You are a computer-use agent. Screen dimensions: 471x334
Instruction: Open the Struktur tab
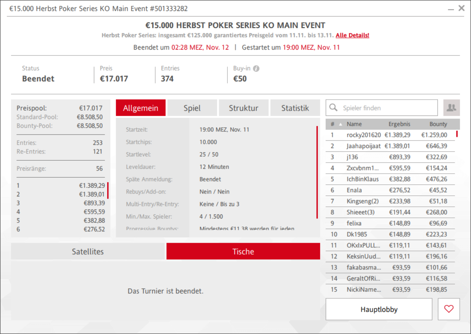tap(244, 108)
